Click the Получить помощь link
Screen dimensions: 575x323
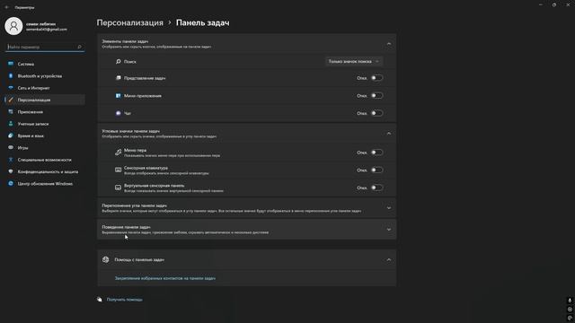tap(124, 300)
